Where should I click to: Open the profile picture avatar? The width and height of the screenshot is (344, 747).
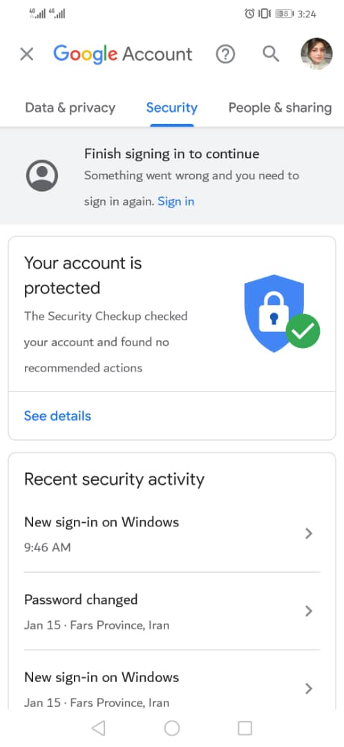click(x=316, y=54)
